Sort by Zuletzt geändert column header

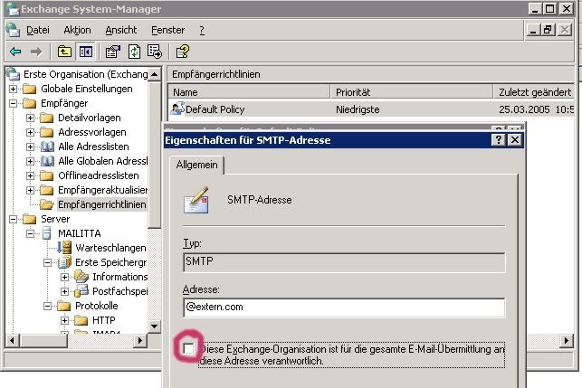click(x=534, y=92)
